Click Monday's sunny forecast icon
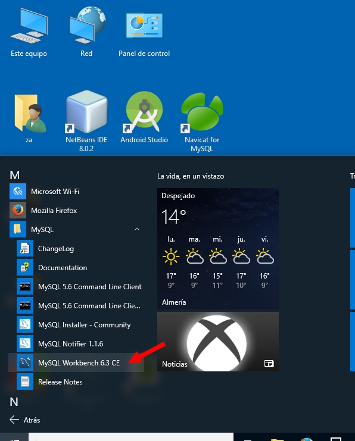The image size is (355, 441). pos(171,257)
